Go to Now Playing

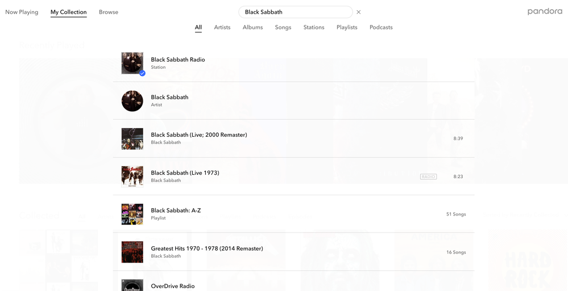[22, 12]
